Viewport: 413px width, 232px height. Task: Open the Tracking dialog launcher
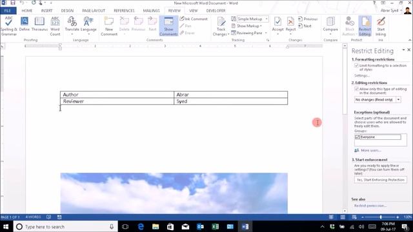tap(268, 40)
